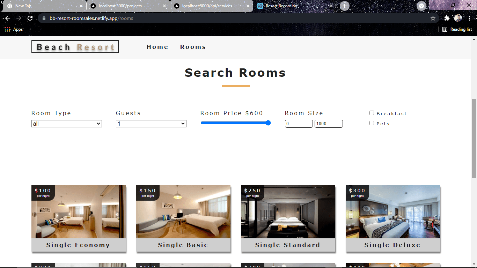The width and height of the screenshot is (477, 268).
Task: Open the Reading list panel
Action: pos(457,29)
